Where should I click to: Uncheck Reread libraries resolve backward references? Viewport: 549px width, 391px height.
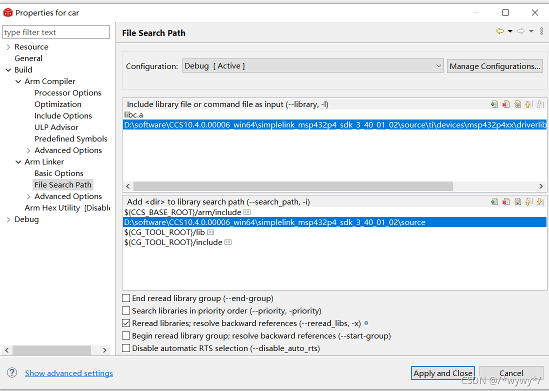pyautogui.click(x=126, y=323)
